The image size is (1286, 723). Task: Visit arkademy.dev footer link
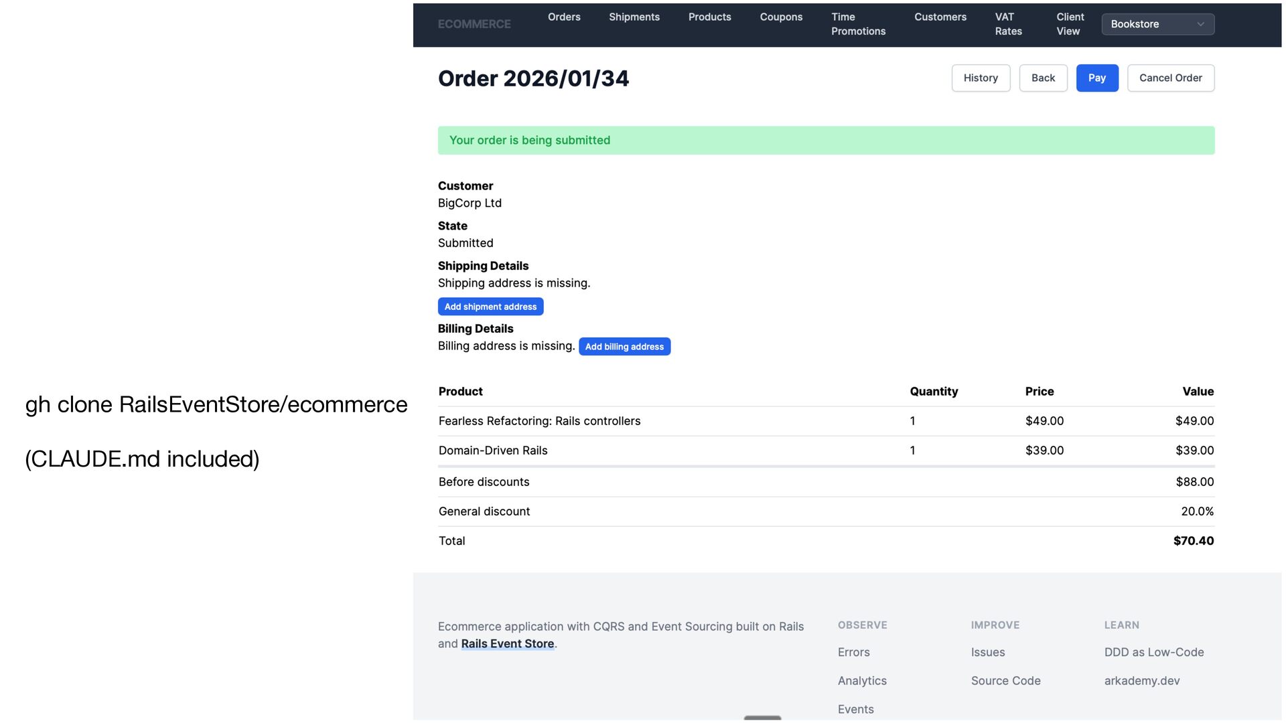tap(1141, 681)
